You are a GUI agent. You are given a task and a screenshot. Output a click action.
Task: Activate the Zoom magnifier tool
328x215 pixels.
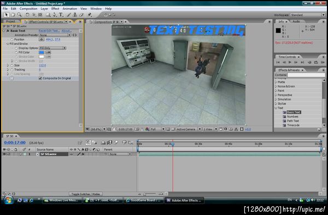(20, 15)
